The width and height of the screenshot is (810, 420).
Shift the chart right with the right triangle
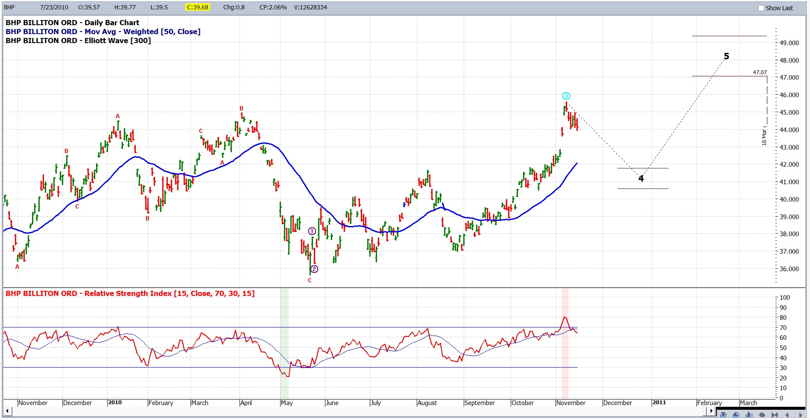[800, 415]
